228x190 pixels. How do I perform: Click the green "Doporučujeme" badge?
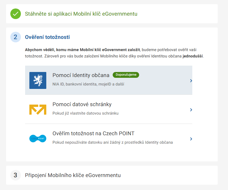pyautogui.click(x=126, y=75)
